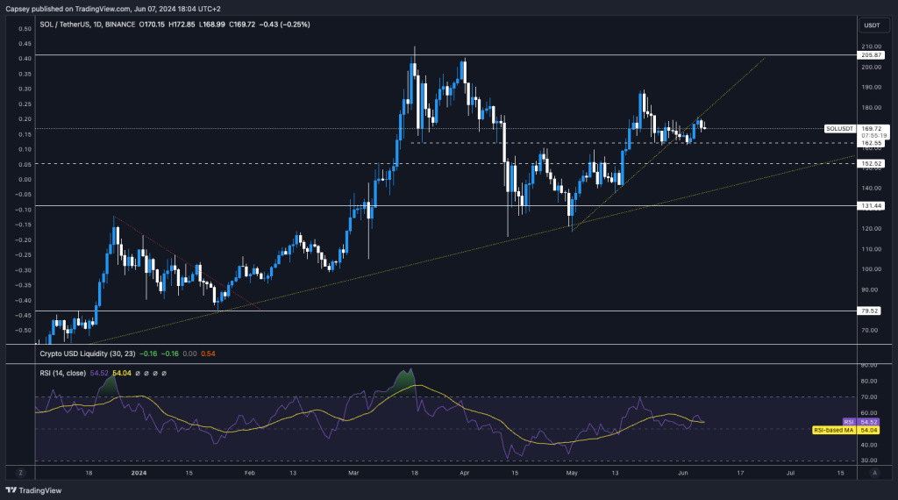
Task: Click the yellow 54.04 value in RSI legend
Action: pos(122,374)
